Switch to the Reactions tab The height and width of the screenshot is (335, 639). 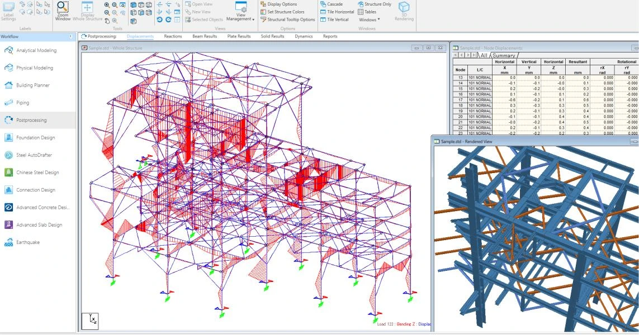pyautogui.click(x=173, y=36)
